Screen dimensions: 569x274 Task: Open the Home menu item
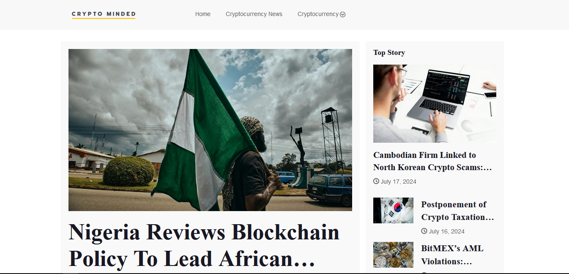coord(203,14)
